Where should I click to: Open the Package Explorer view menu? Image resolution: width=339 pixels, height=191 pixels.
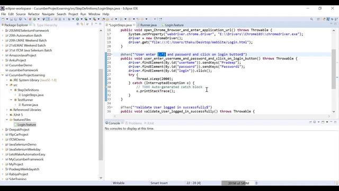point(92,24)
